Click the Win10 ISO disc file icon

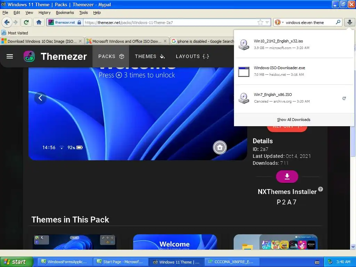coord(244,44)
